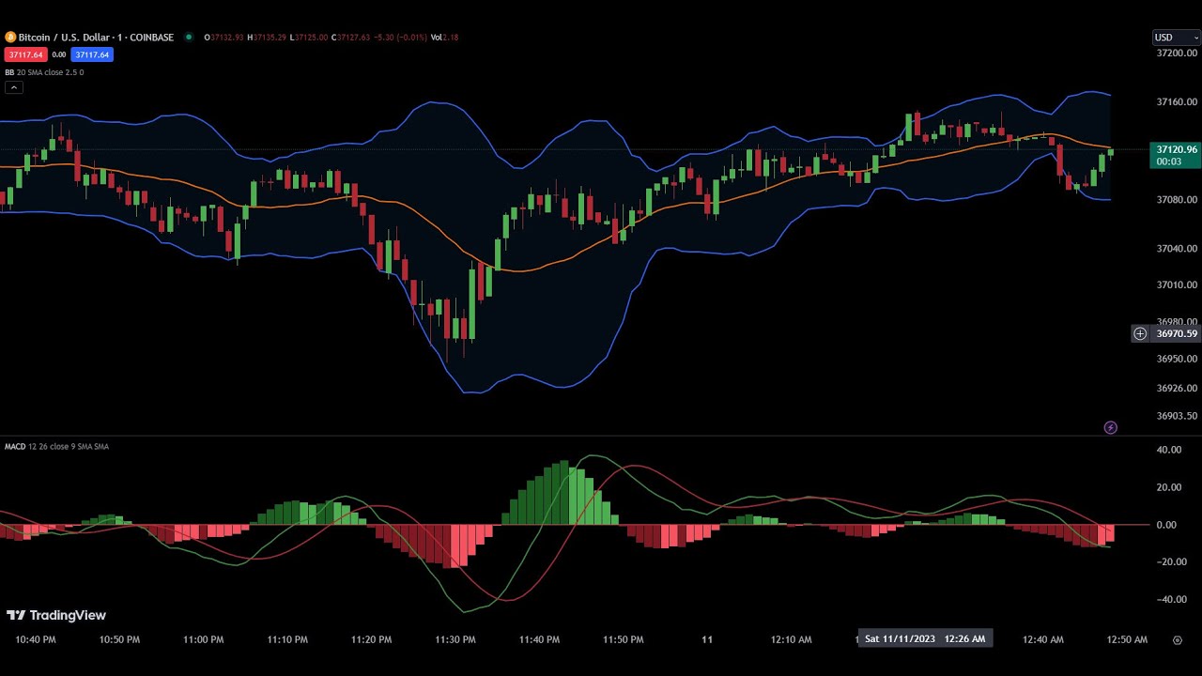Collapse the indicator legend with chevron
Screen dimensions: 1202x676
13,87
